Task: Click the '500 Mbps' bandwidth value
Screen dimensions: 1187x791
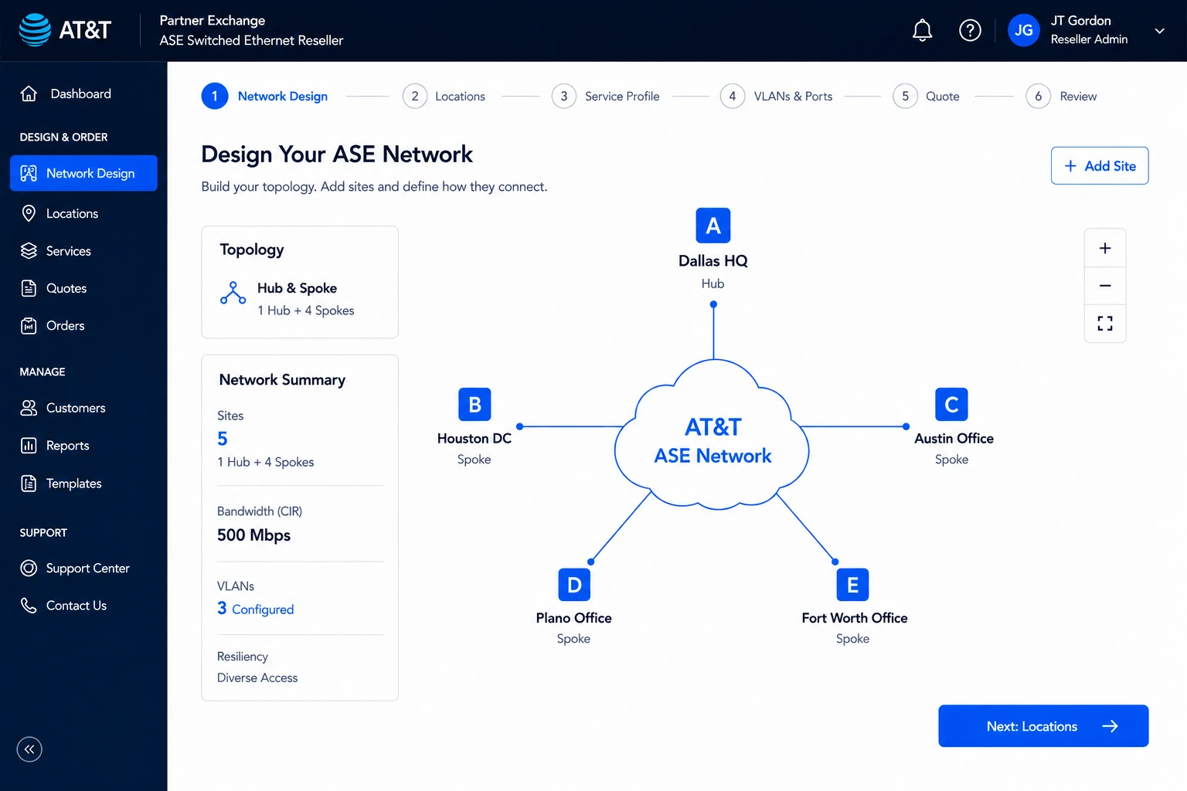Action: coord(254,535)
